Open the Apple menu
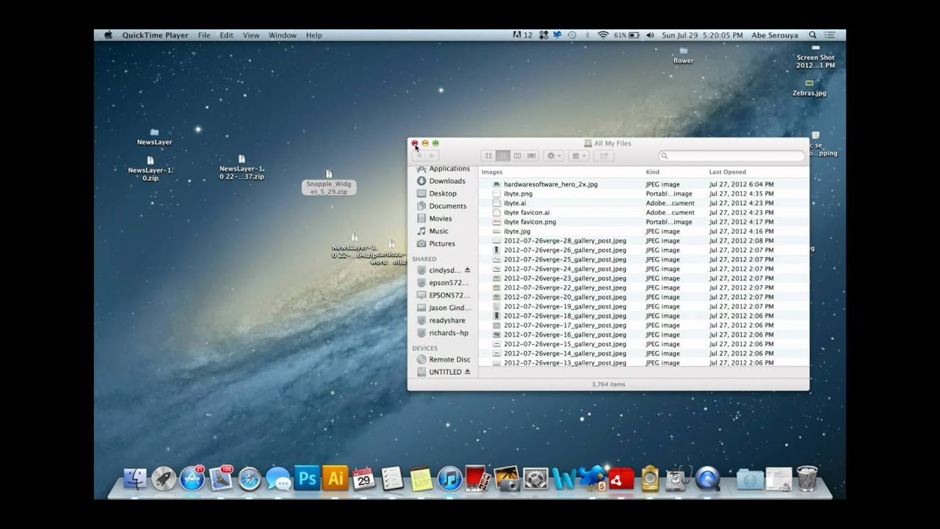This screenshot has width=940, height=529. pyautogui.click(x=108, y=35)
